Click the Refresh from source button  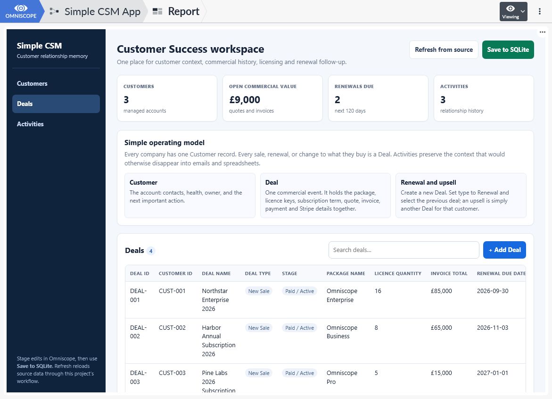tap(444, 49)
